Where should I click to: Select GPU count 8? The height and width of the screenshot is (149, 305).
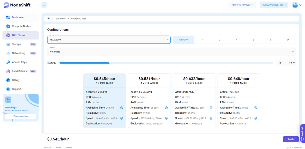(270, 40)
